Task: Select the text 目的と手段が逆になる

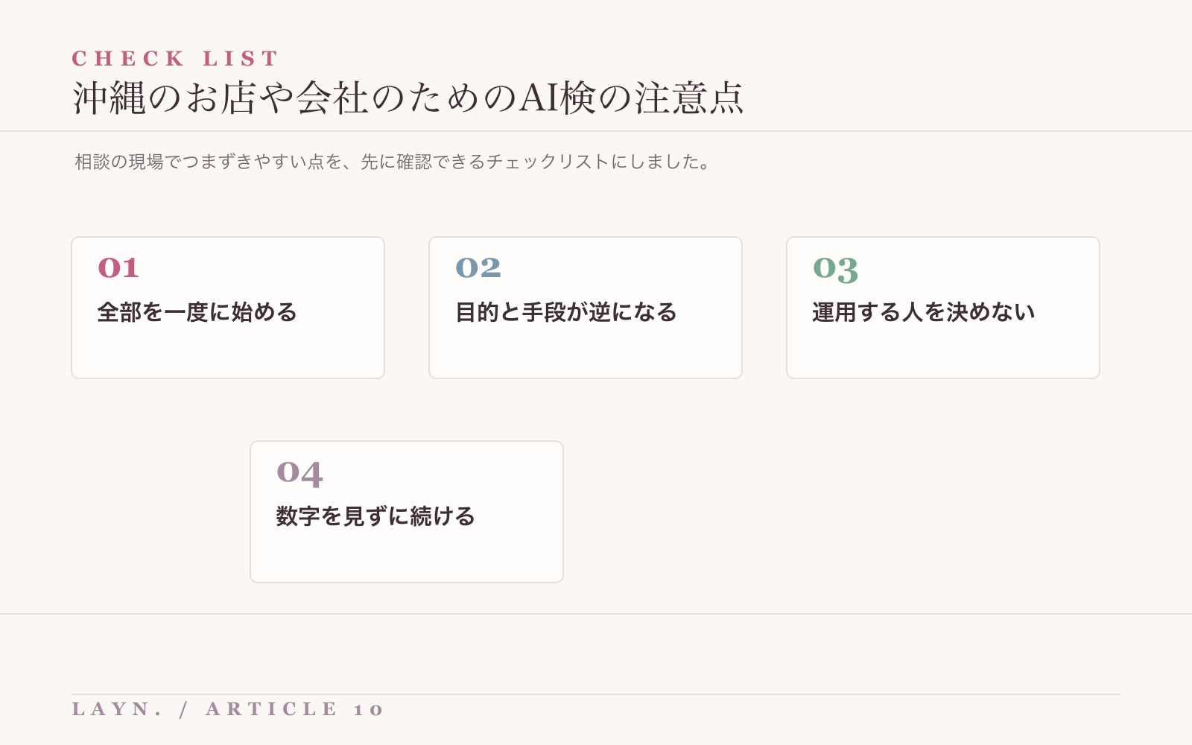Action: pyautogui.click(x=566, y=312)
